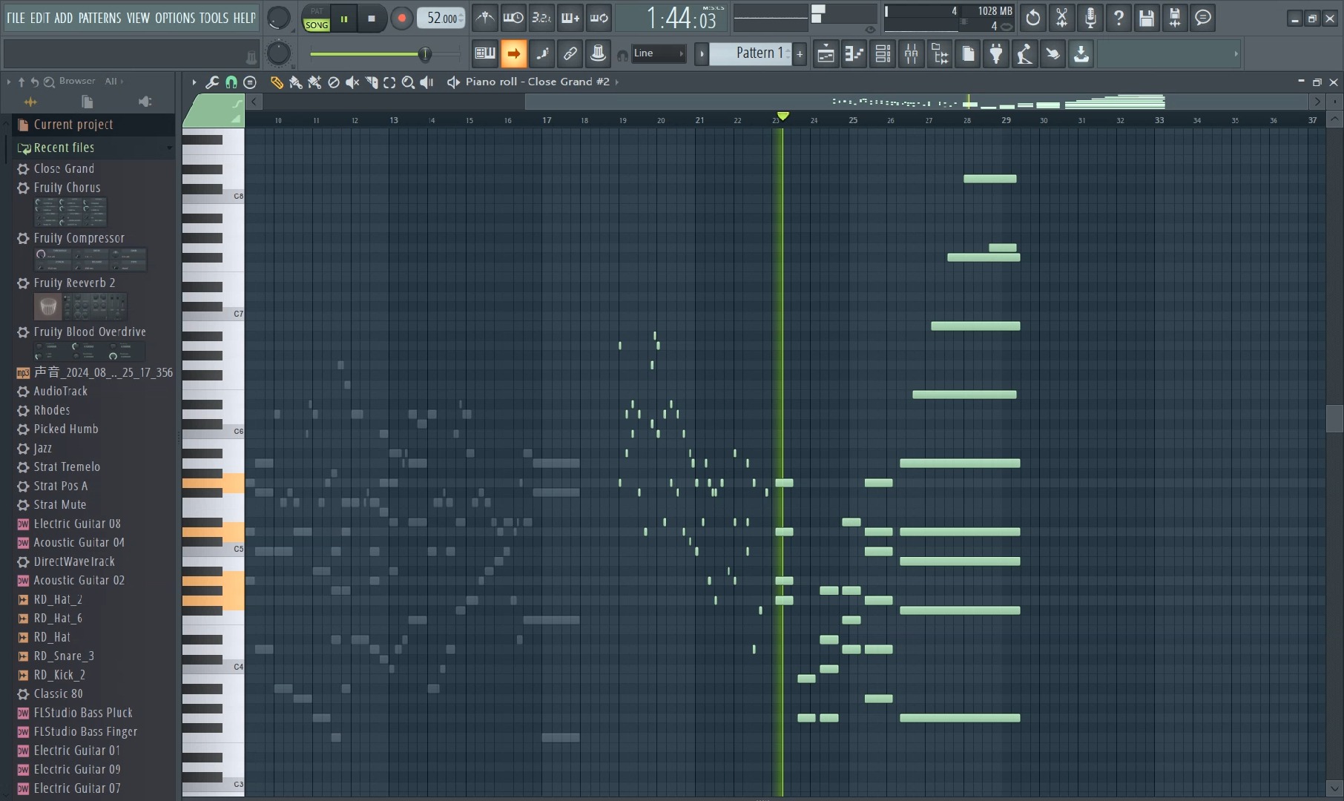Viewport: 1344px width, 801px height.
Task: Open the audio editor scissors icon
Action: point(1061,18)
